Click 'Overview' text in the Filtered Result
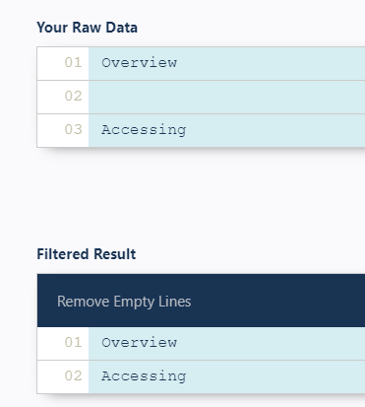Viewport: 365px width, 407px height. coord(140,343)
